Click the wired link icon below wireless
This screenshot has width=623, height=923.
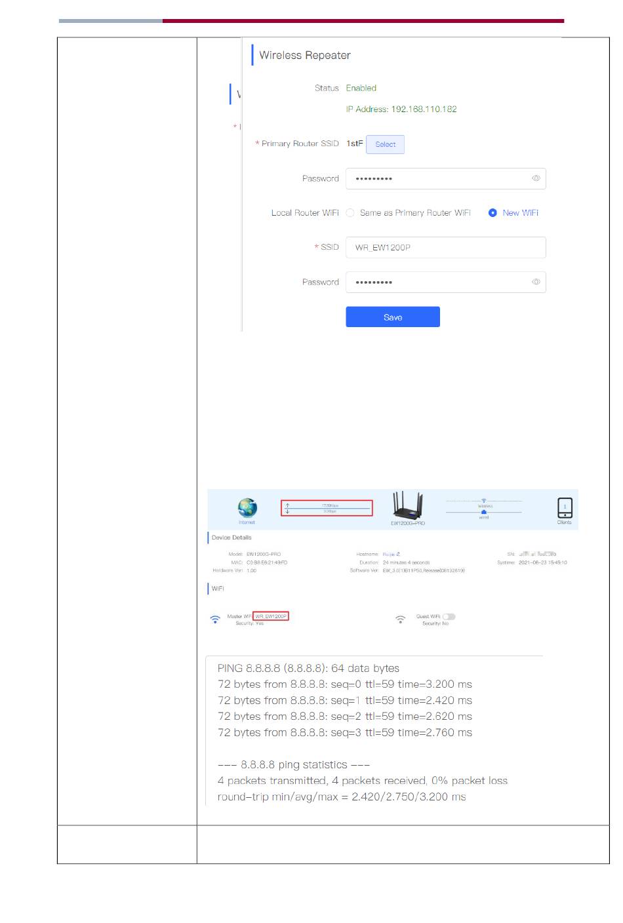coord(484,513)
